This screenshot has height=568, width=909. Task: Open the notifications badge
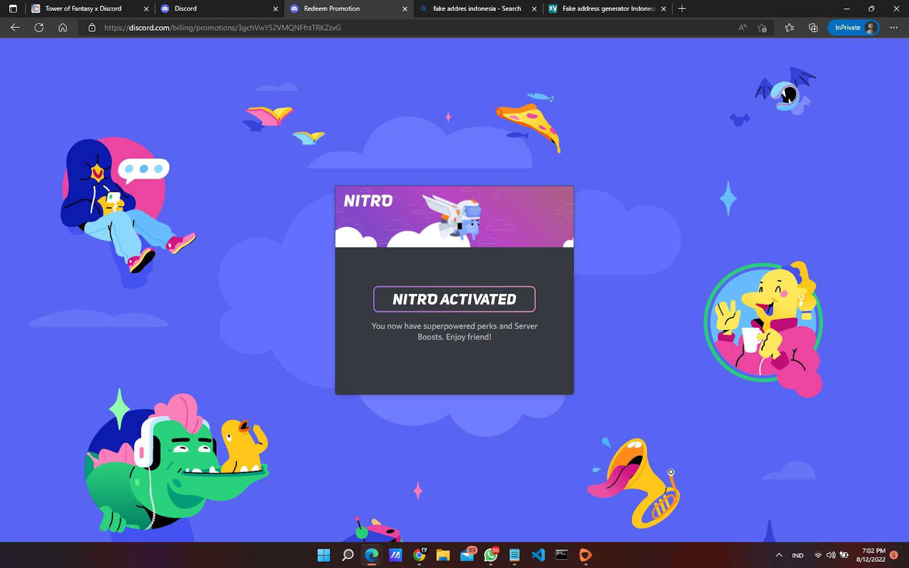[894, 555]
